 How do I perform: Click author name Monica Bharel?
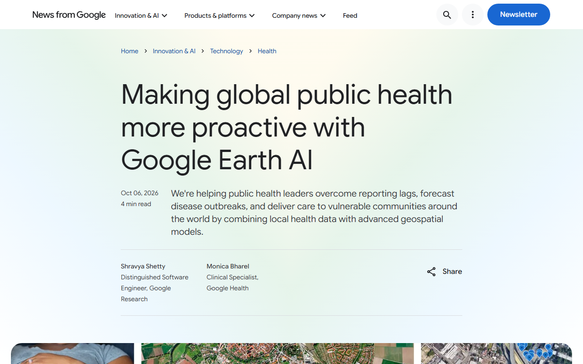228,266
